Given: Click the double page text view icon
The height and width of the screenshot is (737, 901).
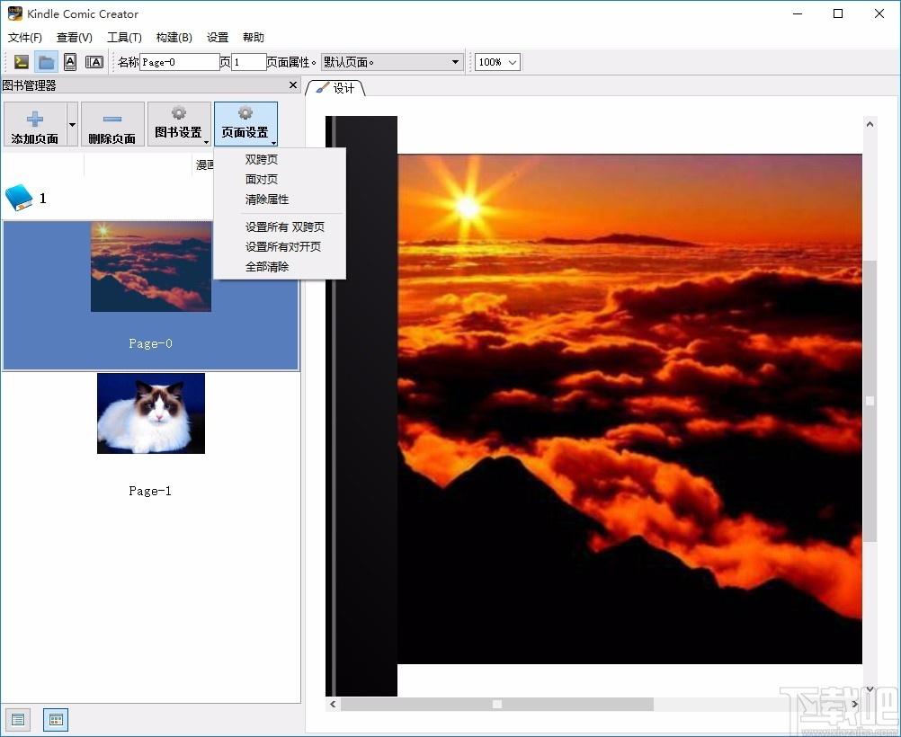Looking at the screenshot, I should click(x=94, y=61).
